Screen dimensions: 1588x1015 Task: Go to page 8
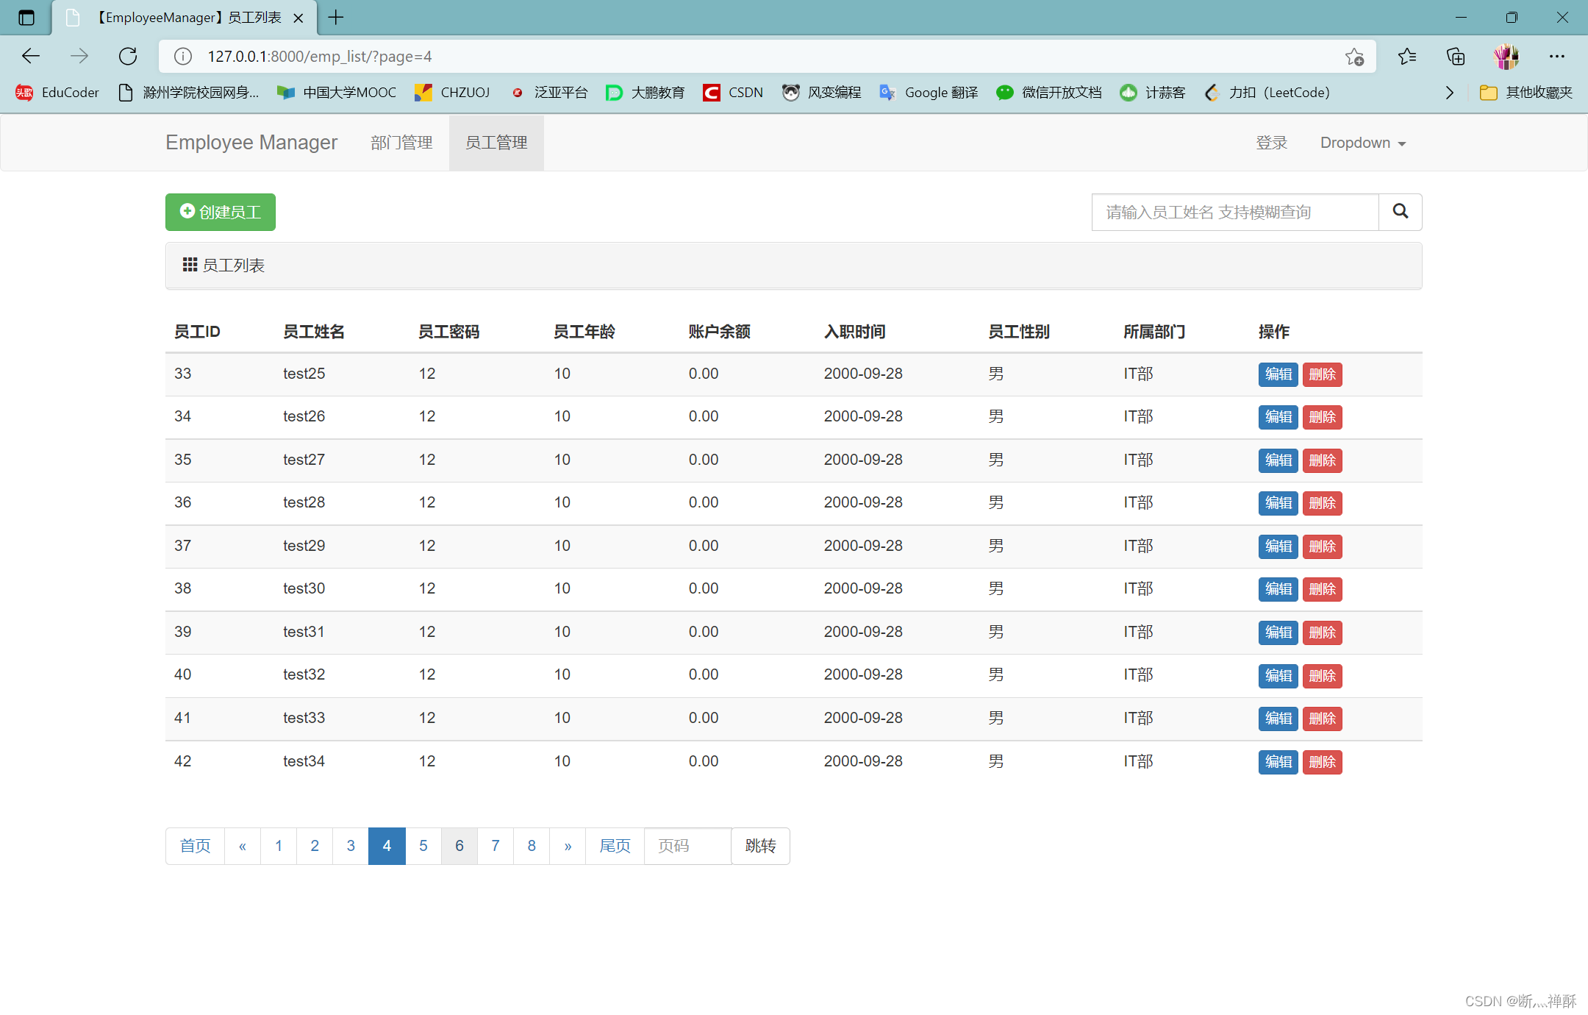point(532,846)
